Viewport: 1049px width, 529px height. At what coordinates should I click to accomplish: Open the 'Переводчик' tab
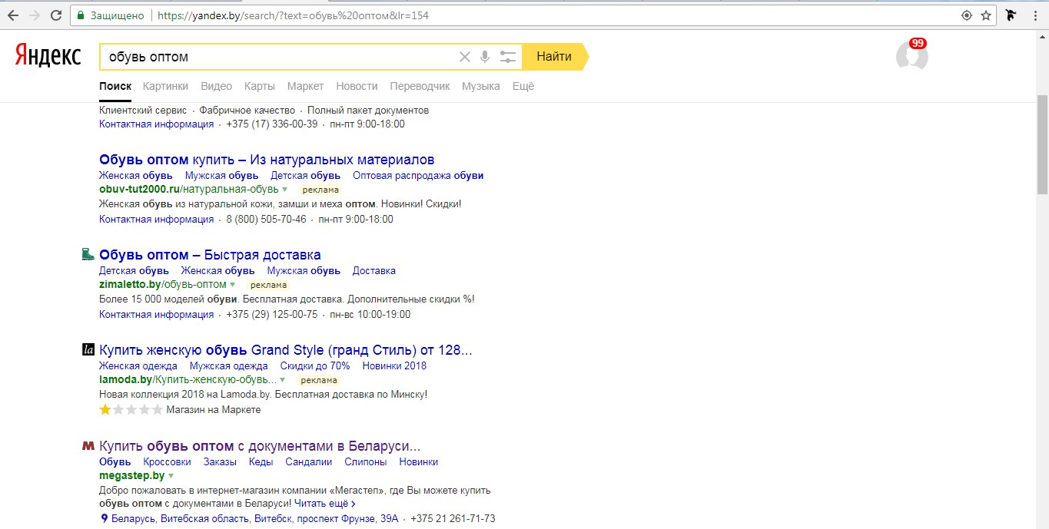click(x=420, y=86)
